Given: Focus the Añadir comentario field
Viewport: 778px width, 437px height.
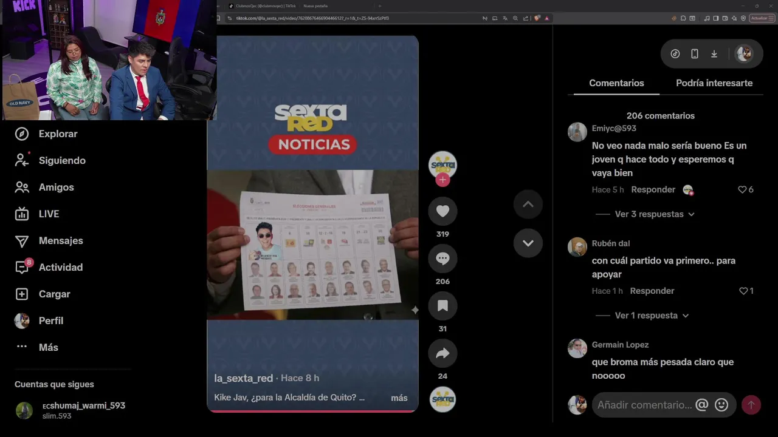Looking at the screenshot, I should 644,405.
